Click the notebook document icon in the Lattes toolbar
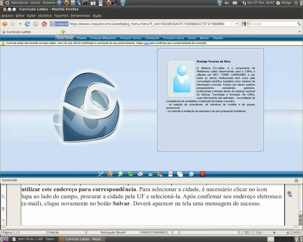303x242 pixels. click(x=170, y=174)
